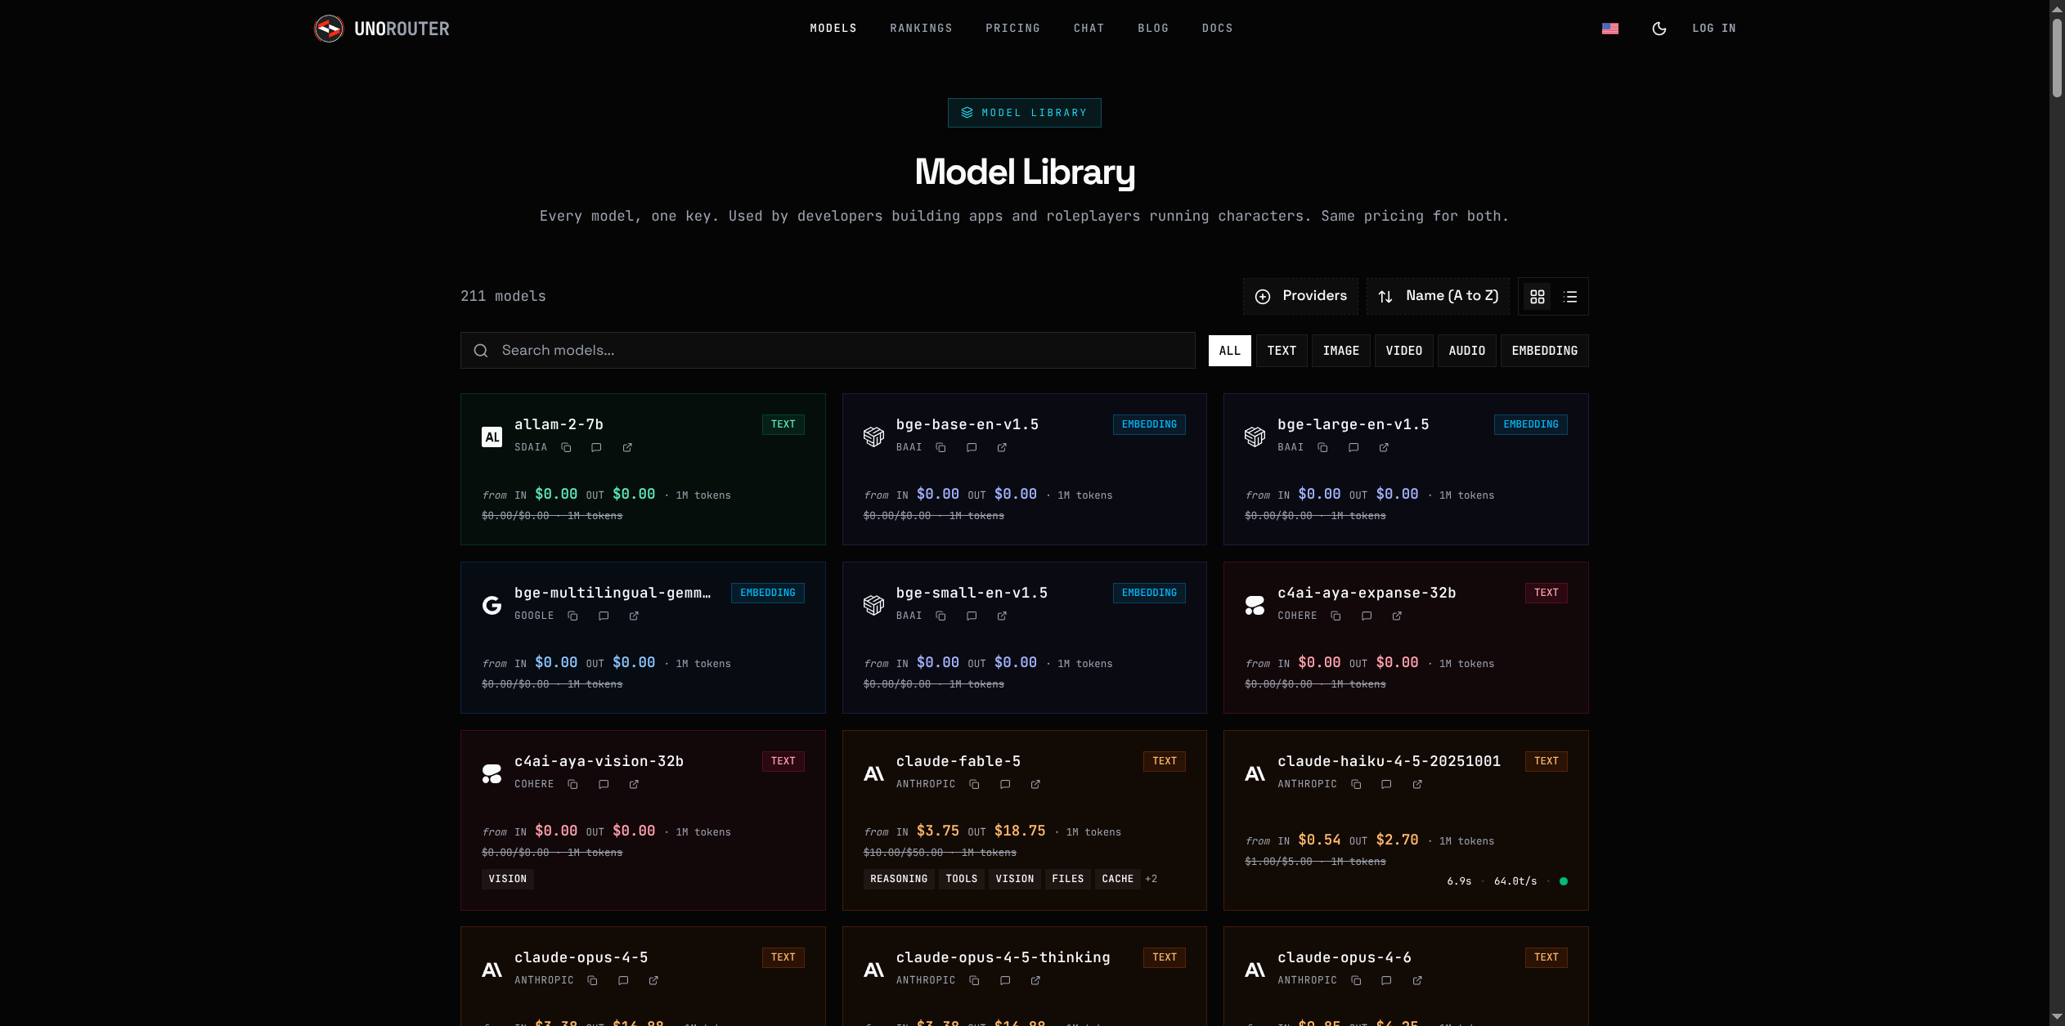Click the green status dot on claude-haiku
This screenshot has width=2065, height=1026.
1564,881
